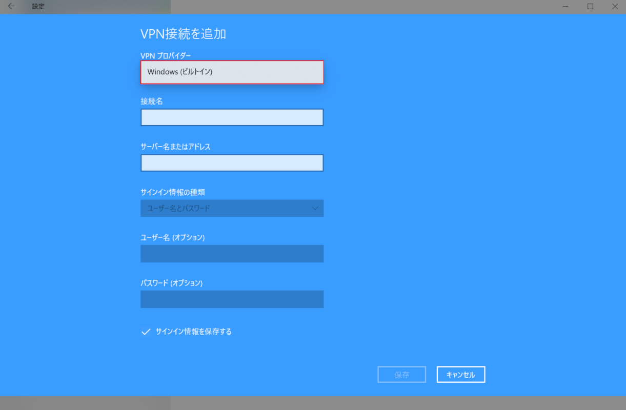The width and height of the screenshot is (626, 410).
Task: Focus the 接続名 text field
Action: [232, 117]
